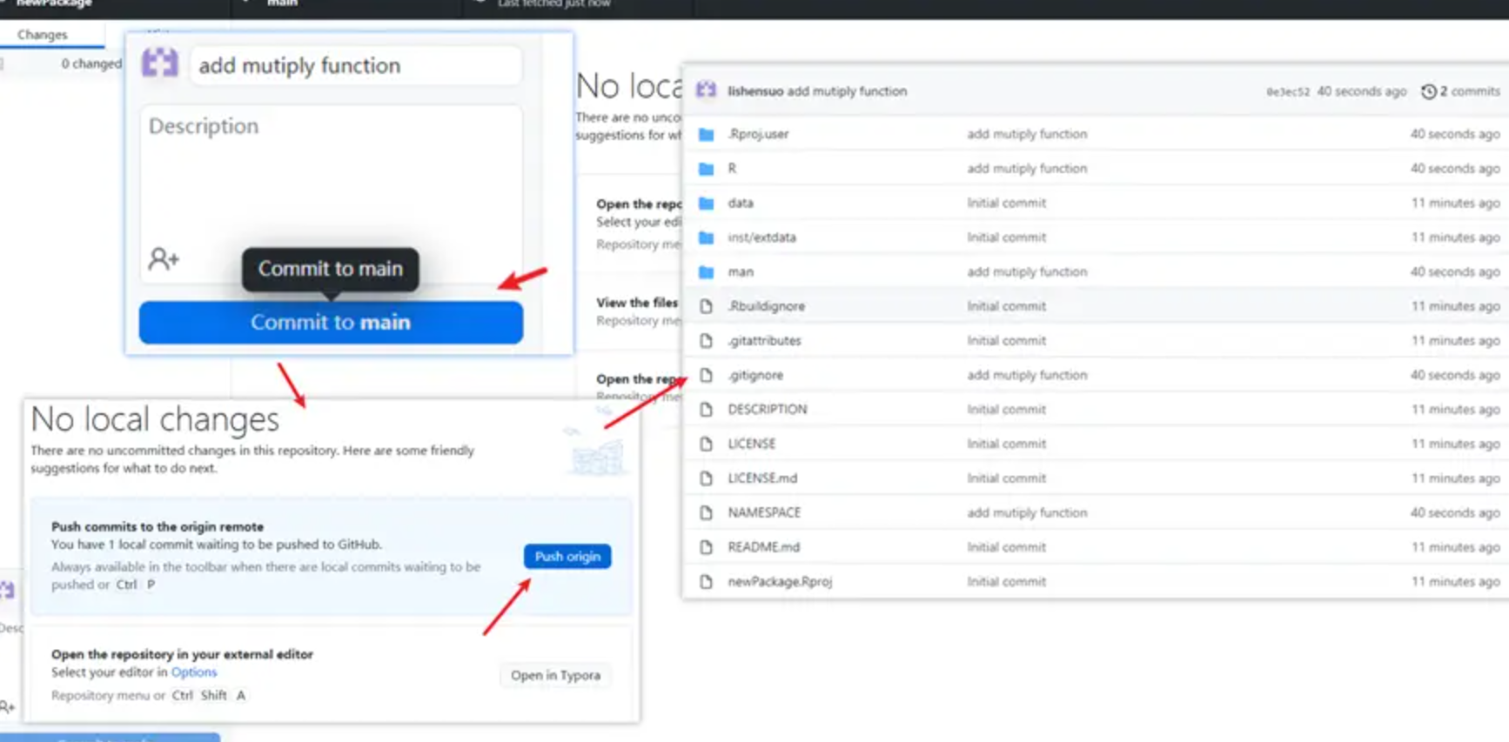Click the commit summary field 'add mutiply function'
The width and height of the screenshot is (1509, 742).
click(x=355, y=66)
